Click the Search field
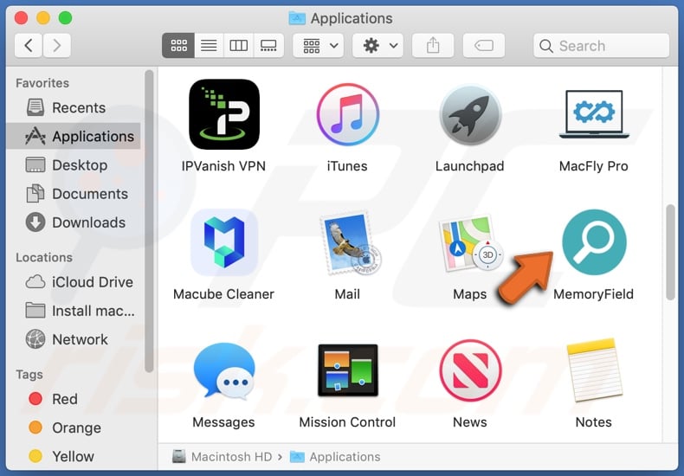 point(601,45)
